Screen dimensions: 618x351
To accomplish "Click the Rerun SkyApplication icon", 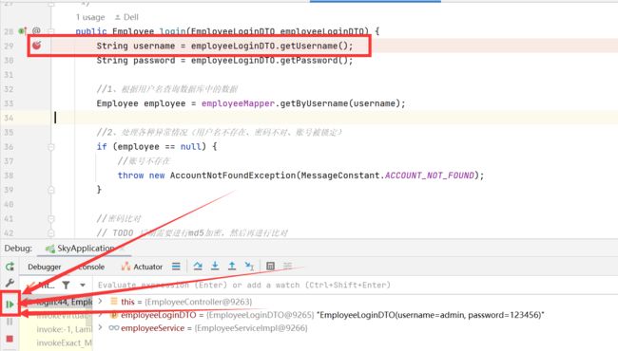I will (10, 267).
